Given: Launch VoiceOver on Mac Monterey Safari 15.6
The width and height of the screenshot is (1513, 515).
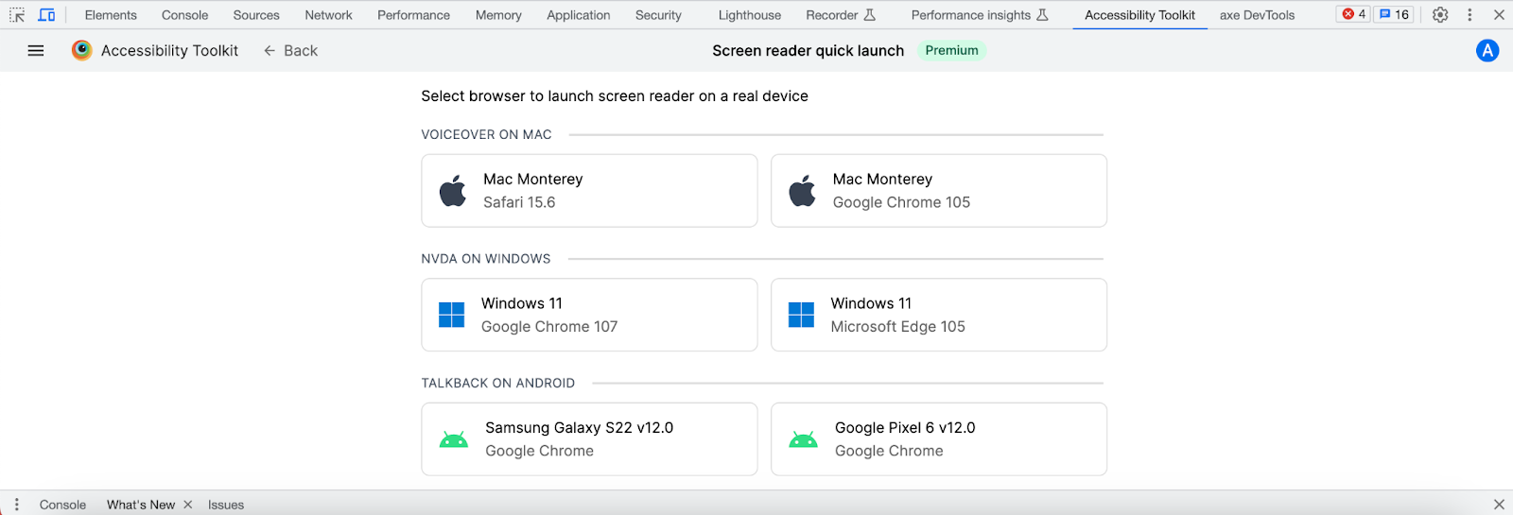Looking at the screenshot, I should click(589, 191).
